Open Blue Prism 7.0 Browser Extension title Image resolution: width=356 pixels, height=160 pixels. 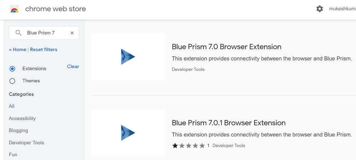[227, 47]
